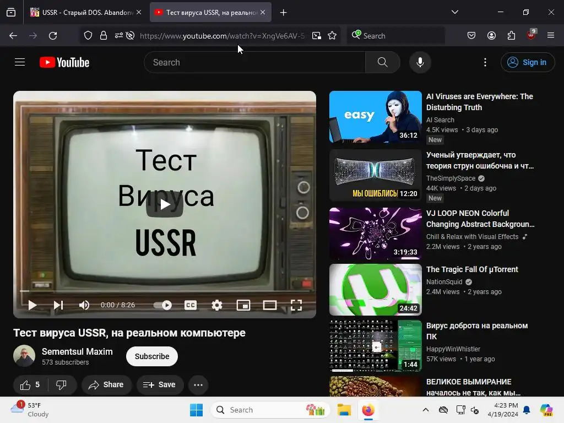Click the Sign in button
Image resolution: width=564 pixels, height=423 pixels.
[527, 62]
